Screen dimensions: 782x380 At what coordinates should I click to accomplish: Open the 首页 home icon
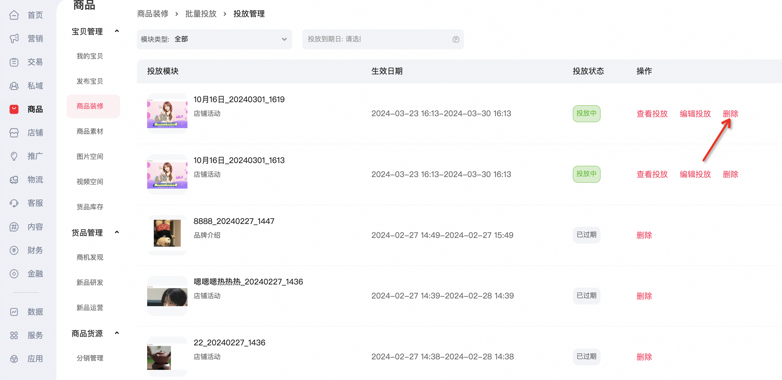14,15
